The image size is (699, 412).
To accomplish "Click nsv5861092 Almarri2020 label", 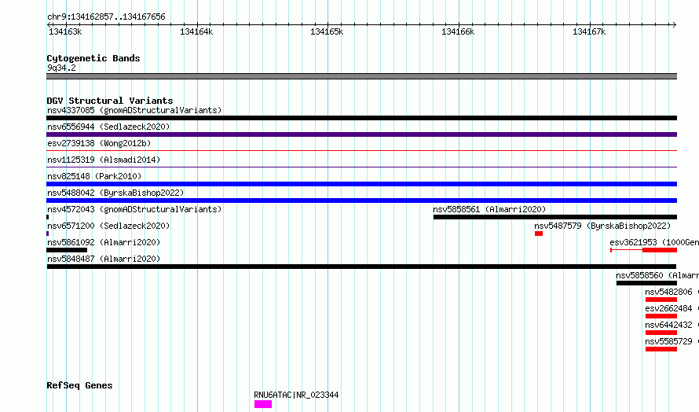I will [x=104, y=242].
